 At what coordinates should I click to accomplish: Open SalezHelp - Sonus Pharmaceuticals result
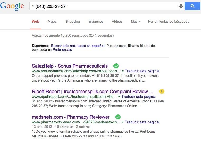click(x=70, y=66)
